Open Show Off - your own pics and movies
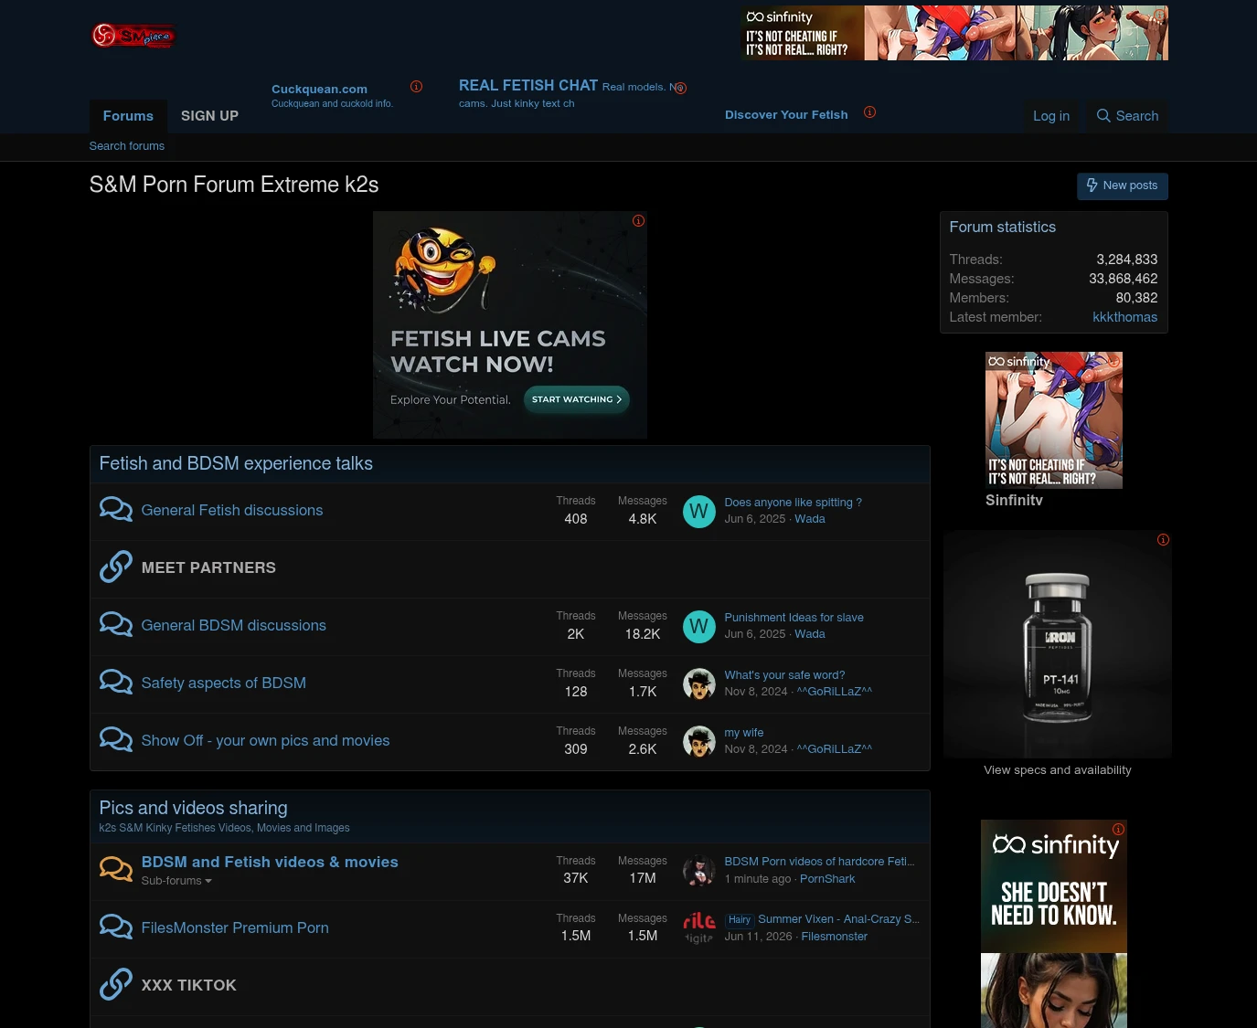The image size is (1257, 1028). tap(266, 741)
